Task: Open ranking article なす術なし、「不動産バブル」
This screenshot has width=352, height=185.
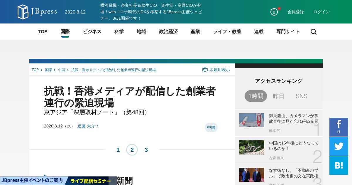Action: [x=294, y=173]
